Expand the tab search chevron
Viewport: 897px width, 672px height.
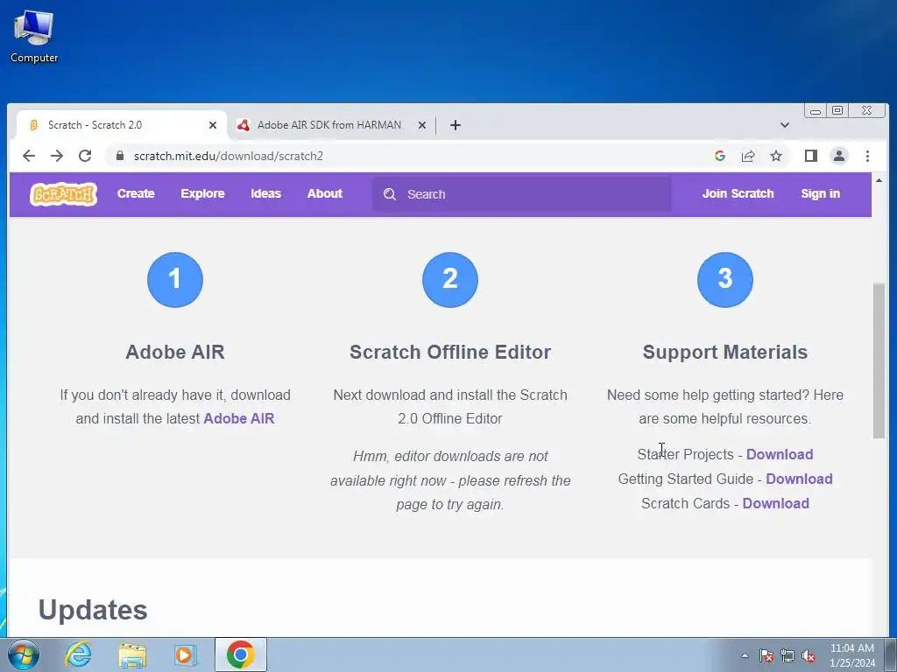coord(785,125)
